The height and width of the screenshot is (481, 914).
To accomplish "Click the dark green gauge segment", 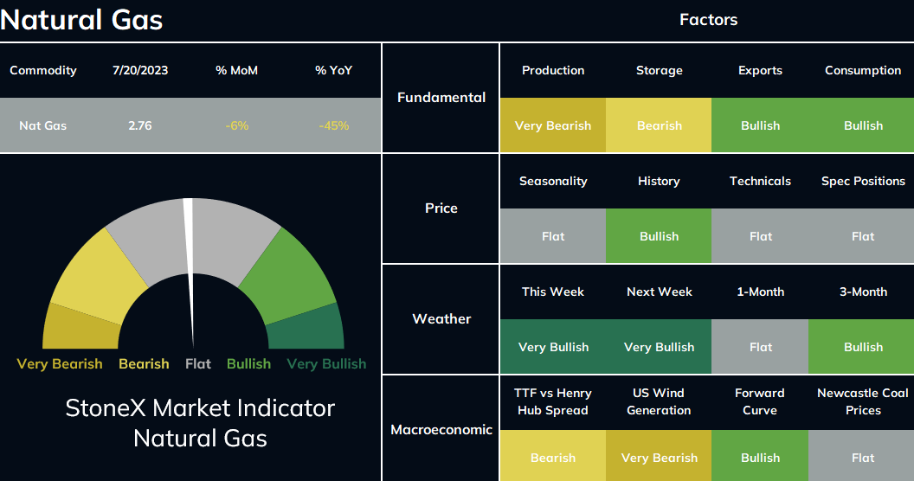I will point(308,329).
